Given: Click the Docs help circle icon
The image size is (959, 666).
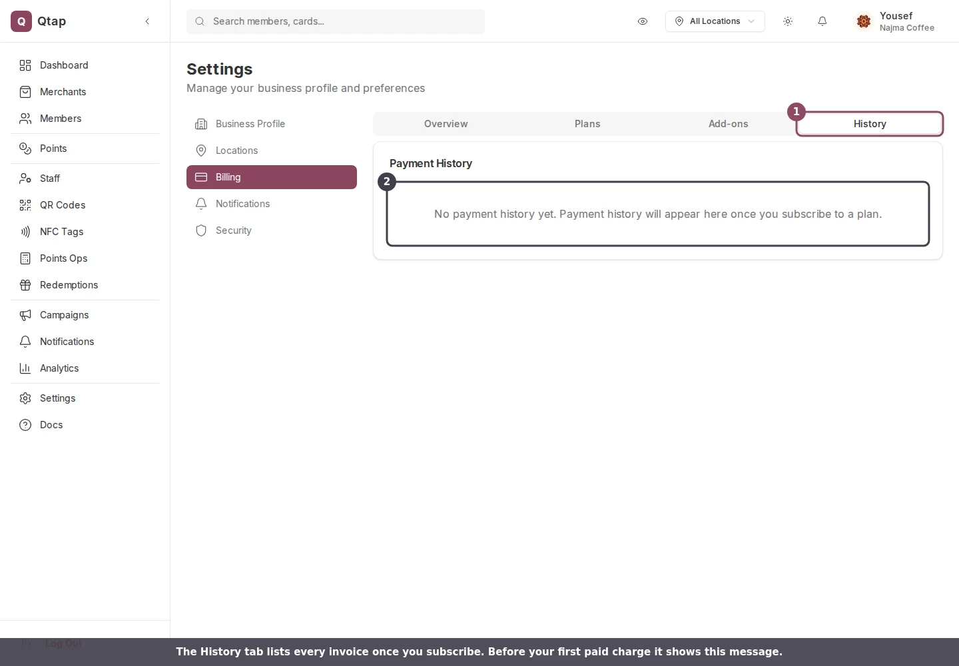Looking at the screenshot, I should 25,425.
